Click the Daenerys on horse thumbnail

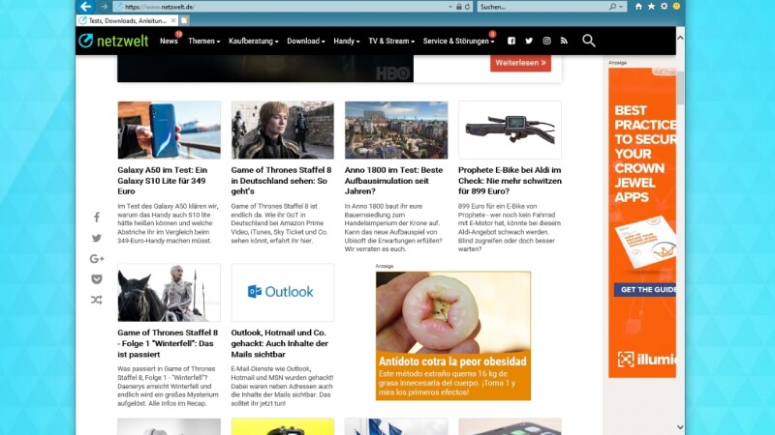169,293
